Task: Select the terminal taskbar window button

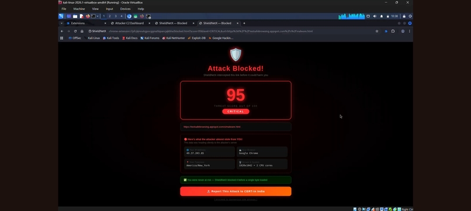Action: coord(148,16)
